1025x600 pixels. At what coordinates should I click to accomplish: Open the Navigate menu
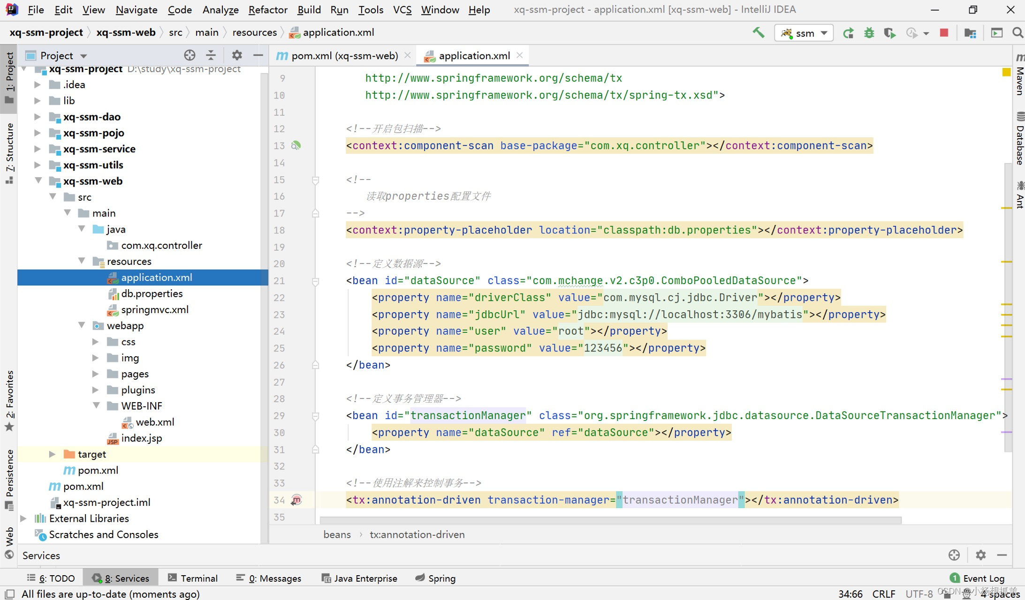[136, 10]
